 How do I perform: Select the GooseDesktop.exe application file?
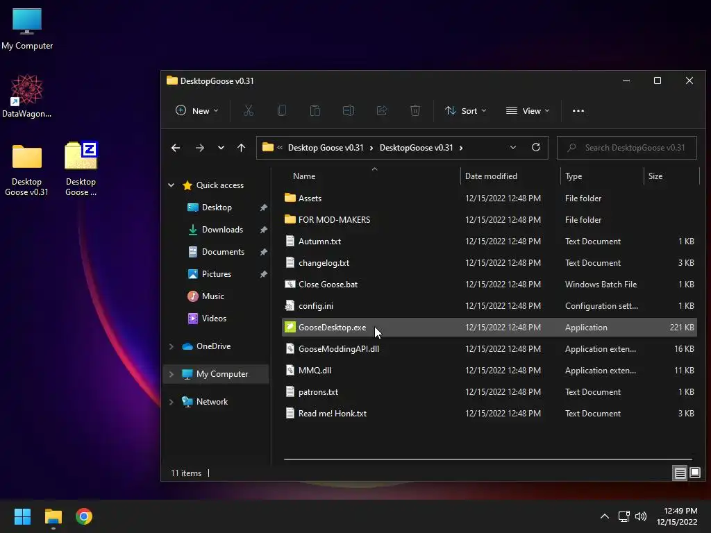pos(489,328)
